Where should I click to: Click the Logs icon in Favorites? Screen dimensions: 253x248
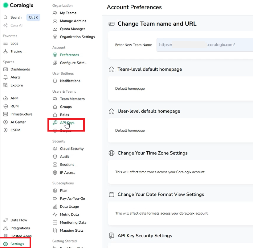(6, 43)
